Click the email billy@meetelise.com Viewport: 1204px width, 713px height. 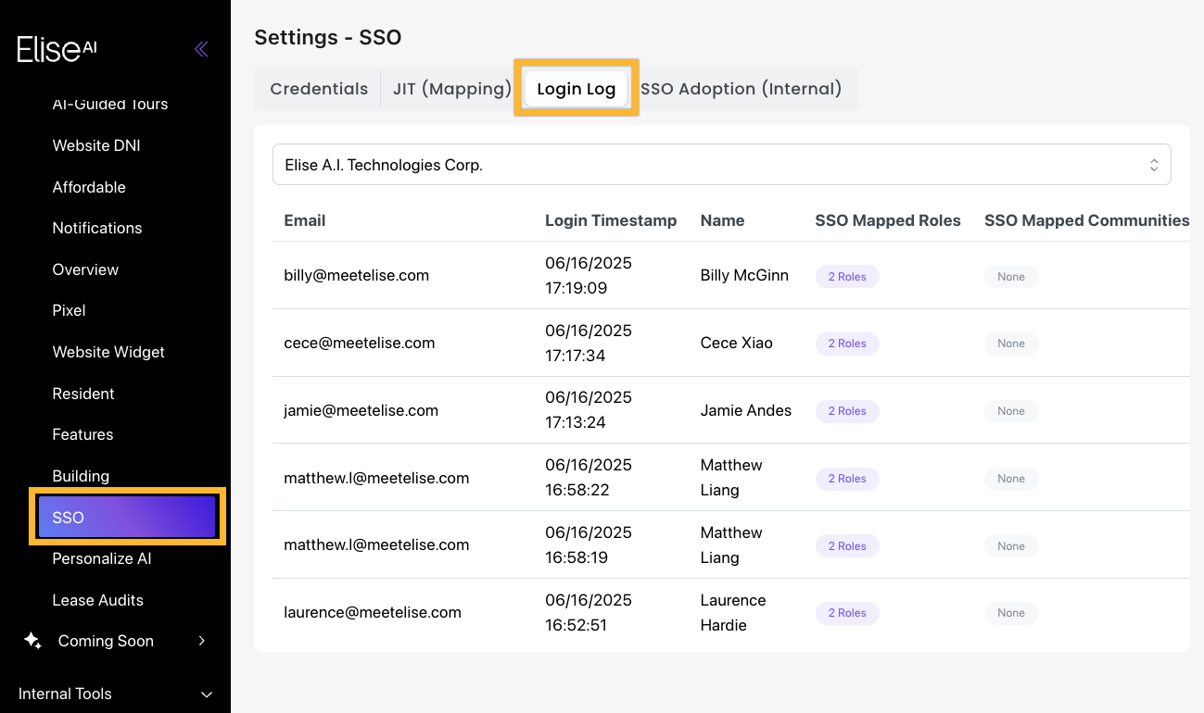pyautogui.click(x=357, y=275)
